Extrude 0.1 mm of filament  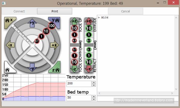(89, 40)
